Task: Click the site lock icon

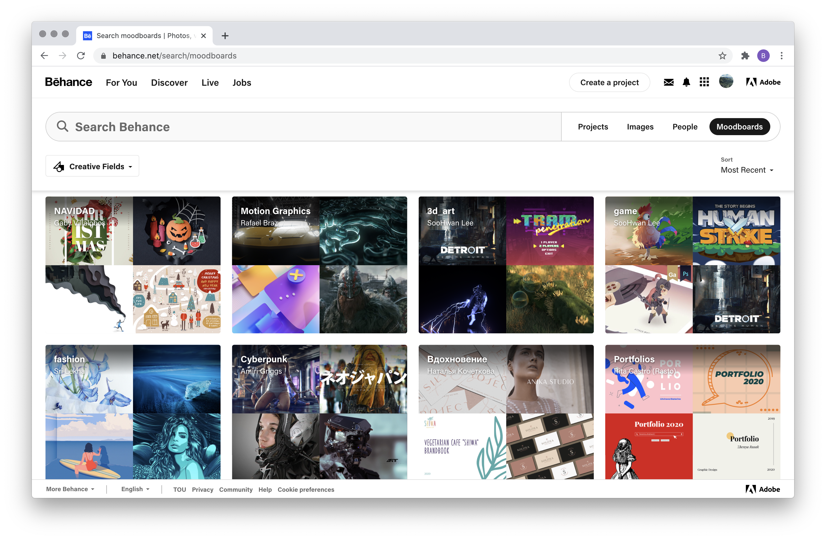Action: click(x=103, y=56)
